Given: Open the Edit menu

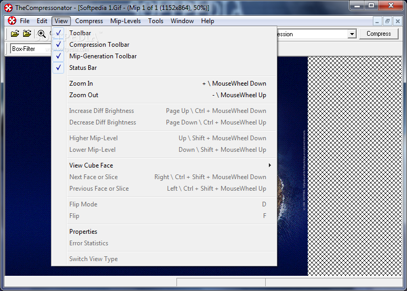Looking at the screenshot, I should click(x=42, y=21).
